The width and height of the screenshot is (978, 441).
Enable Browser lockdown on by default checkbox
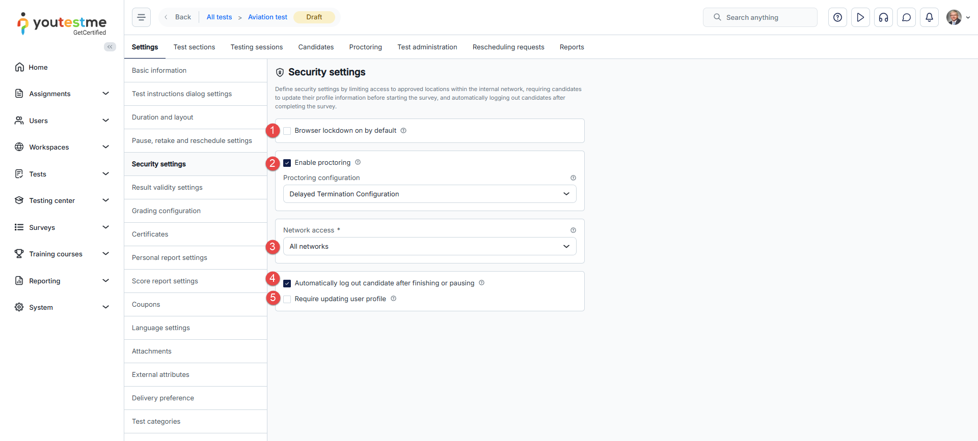coord(287,131)
